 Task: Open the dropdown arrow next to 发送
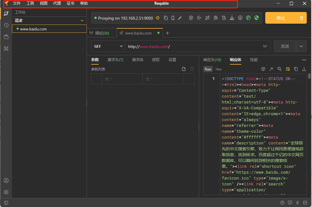[301, 46]
